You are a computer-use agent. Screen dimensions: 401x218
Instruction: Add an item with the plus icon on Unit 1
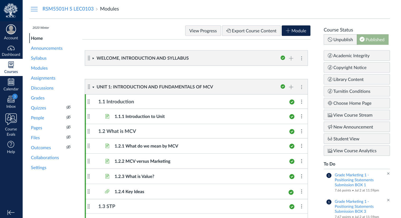[x=291, y=87]
